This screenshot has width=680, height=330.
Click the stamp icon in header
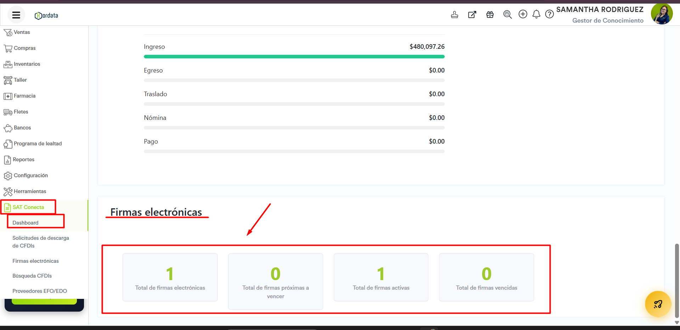click(454, 15)
